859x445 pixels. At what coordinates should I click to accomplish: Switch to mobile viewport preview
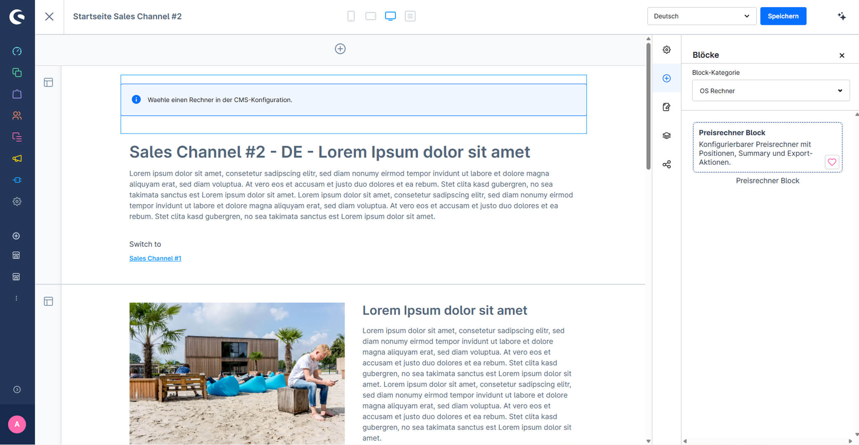click(351, 16)
